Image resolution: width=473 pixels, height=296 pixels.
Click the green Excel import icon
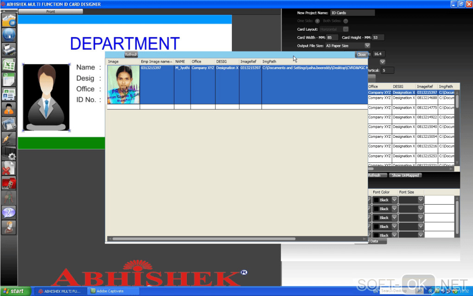coord(9,64)
